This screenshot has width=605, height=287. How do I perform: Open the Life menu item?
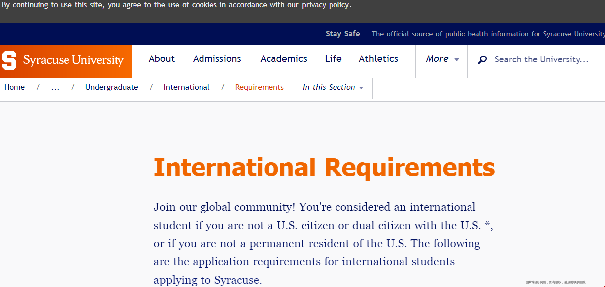tap(334, 58)
